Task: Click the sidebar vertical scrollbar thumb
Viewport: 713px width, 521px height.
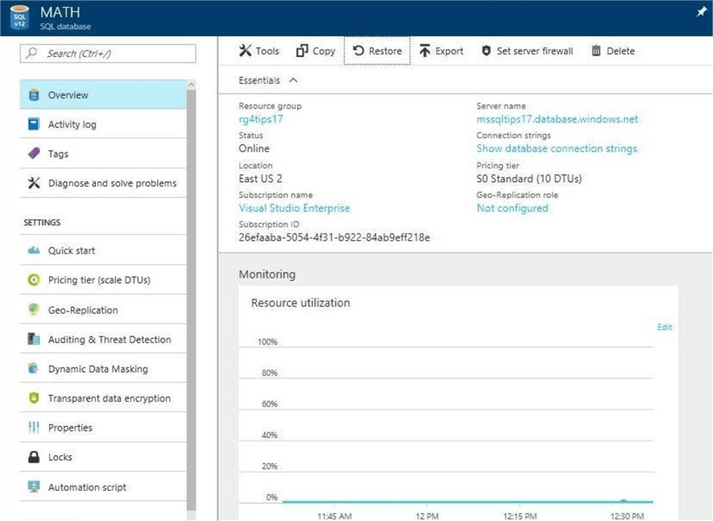Action: (191, 300)
